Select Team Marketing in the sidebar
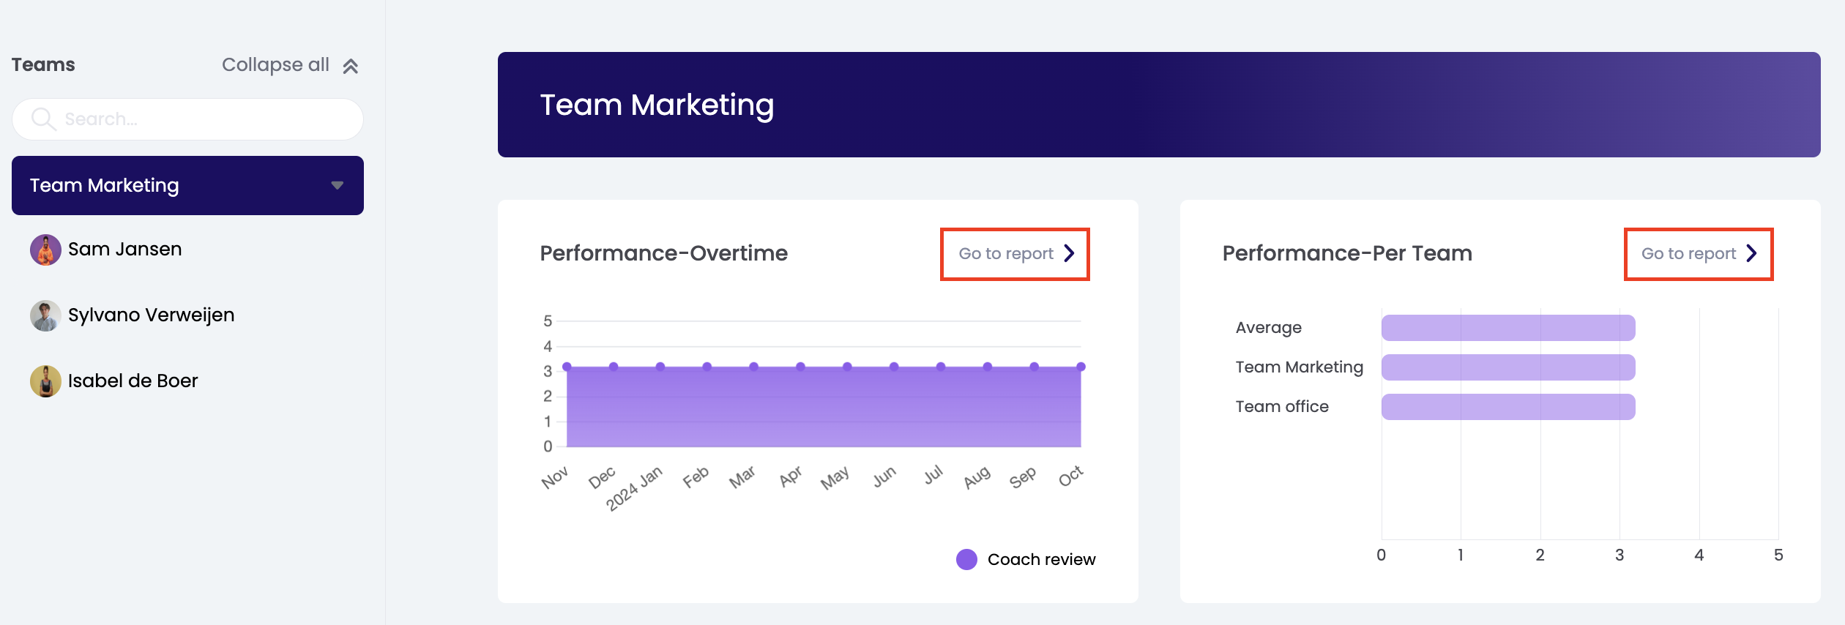This screenshot has height=625, width=1845. pyautogui.click(x=105, y=186)
